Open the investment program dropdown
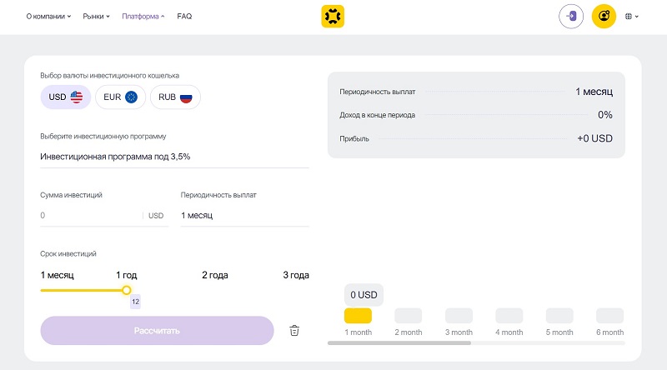667x370 pixels. (x=174, y=157)
